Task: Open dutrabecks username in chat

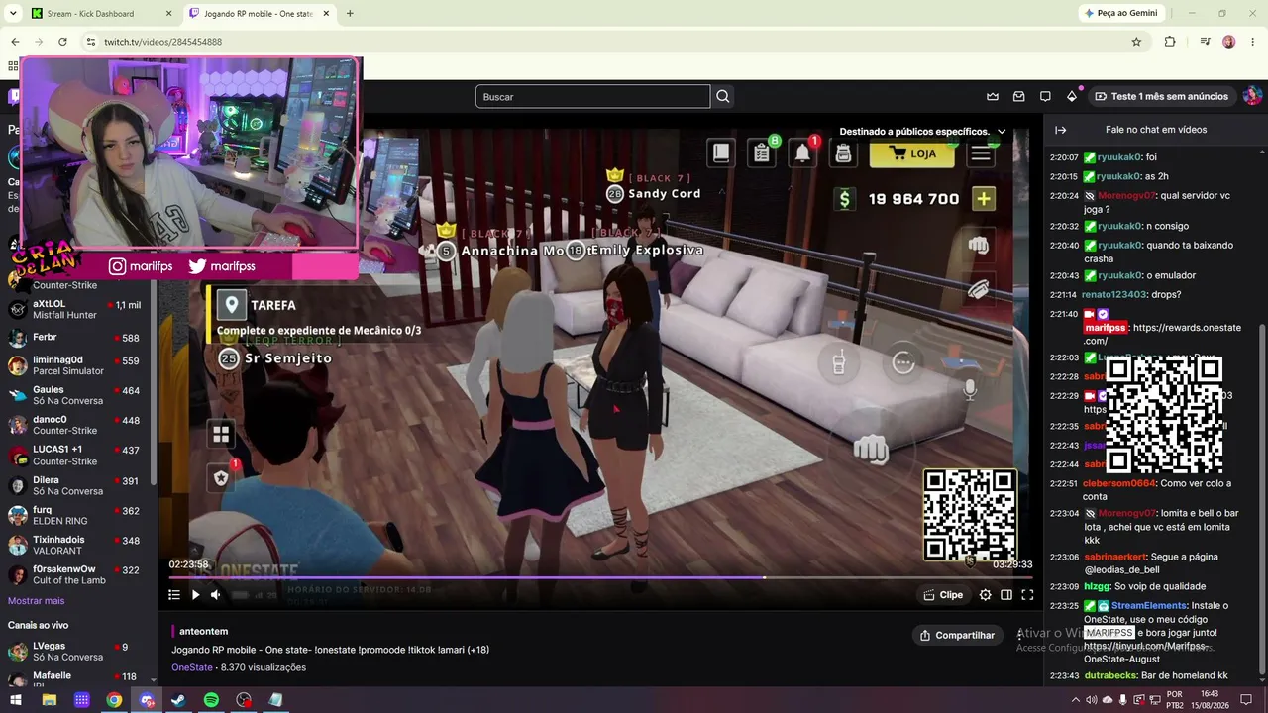Action: click(1109, 675)
